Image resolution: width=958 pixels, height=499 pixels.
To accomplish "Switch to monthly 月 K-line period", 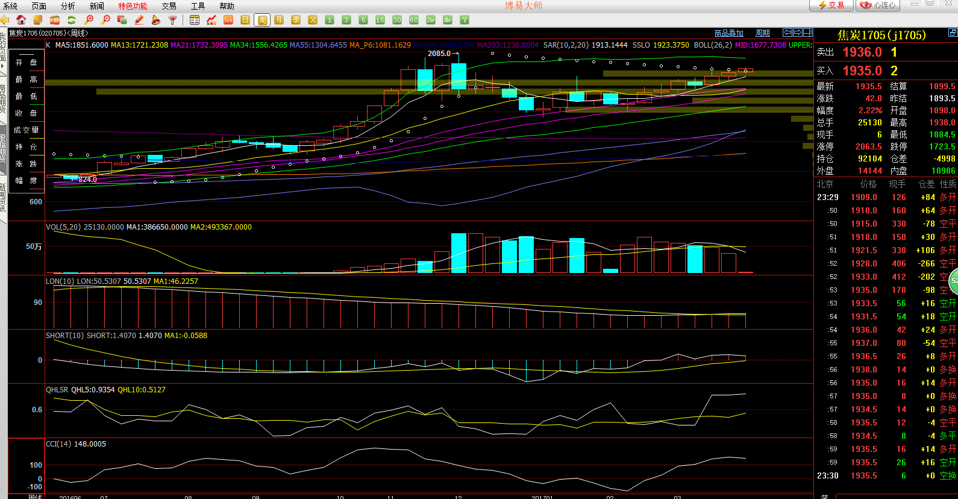I will coord(279,20).
